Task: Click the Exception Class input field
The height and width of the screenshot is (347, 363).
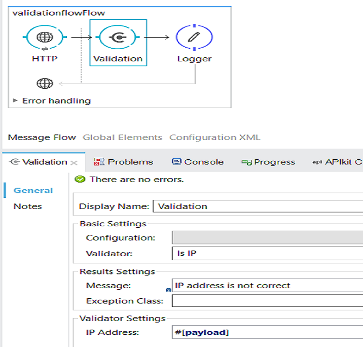Action: coord(267,301)
